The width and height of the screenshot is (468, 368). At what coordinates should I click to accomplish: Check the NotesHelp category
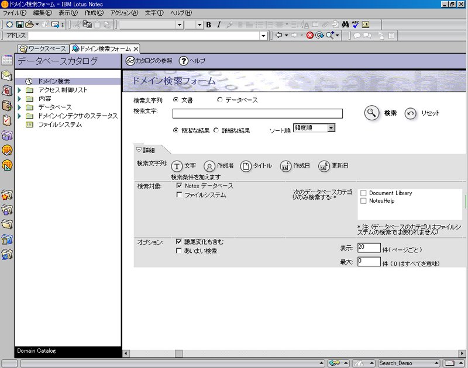(363, 201)
